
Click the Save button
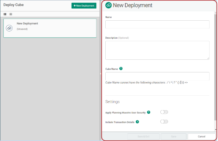pyautogui.click(x=174, y=137)
